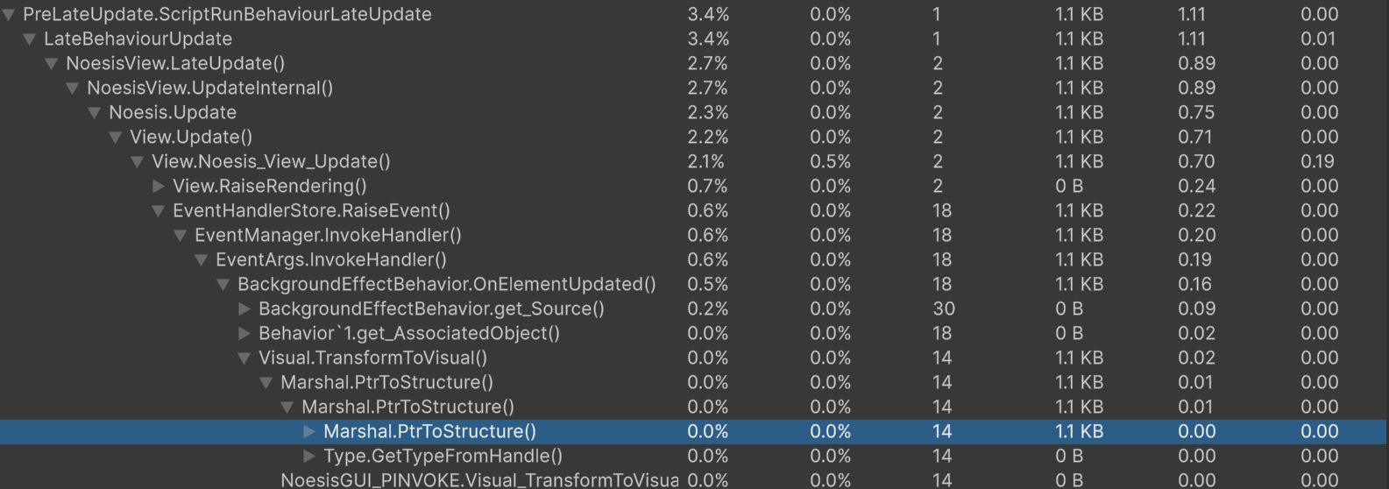Collapse EventArgs.InvokeHandler() triangle
The image size is (1389, 489).
[x=201, y=260]
